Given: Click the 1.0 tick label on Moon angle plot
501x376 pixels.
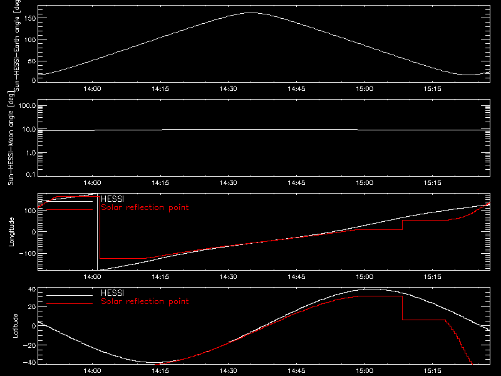Looking at the screenshot, I should (31, 153).
